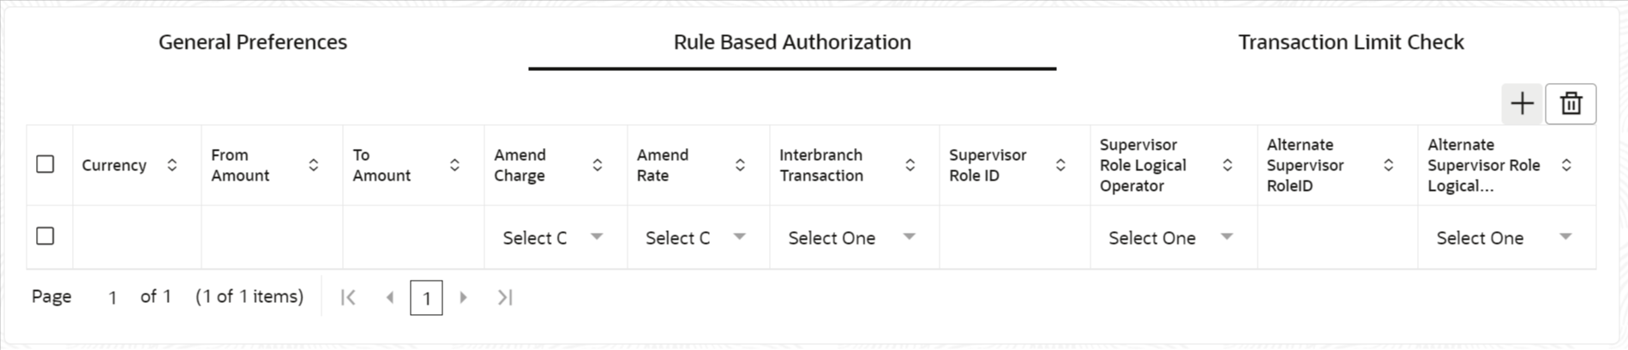Click the Currency cell in first row
Image resolution: width=1628 pixels, height=350 pixels.
click(x=137, y=237)
